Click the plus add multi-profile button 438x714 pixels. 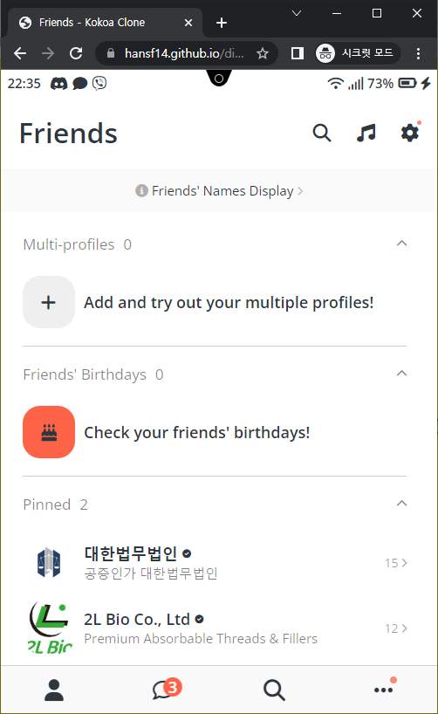click(x=49, y=302)
